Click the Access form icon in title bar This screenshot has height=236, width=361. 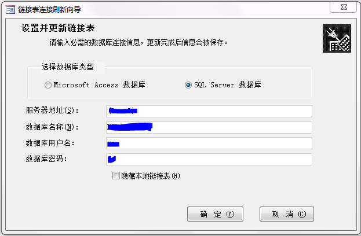[x=10, y=9]
